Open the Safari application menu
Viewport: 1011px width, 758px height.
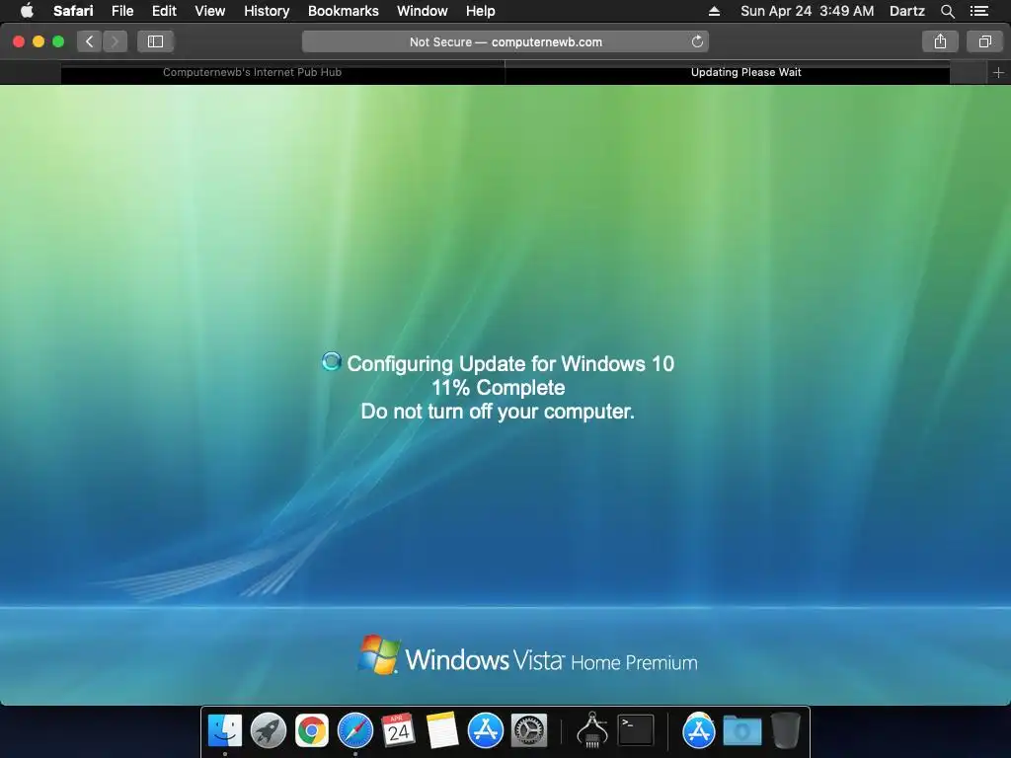click(73, 11)
